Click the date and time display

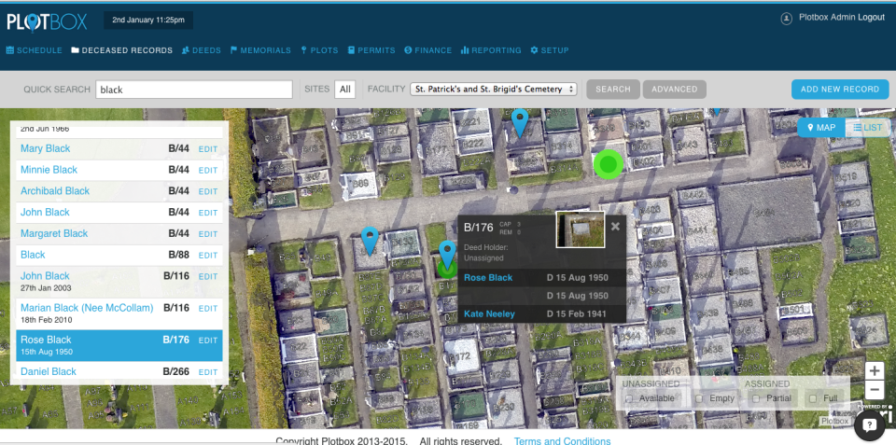pyautogui.click(x=148, y=20)
